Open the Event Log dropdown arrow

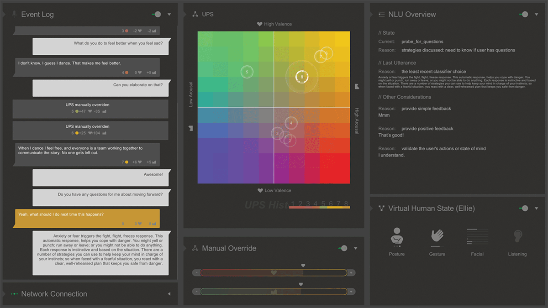169,14
